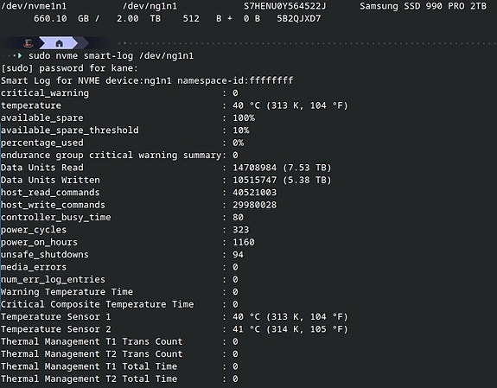The image size is (497, 388).
Task: Click the home directory icon in the prompt
Action: tap(59, 43)
